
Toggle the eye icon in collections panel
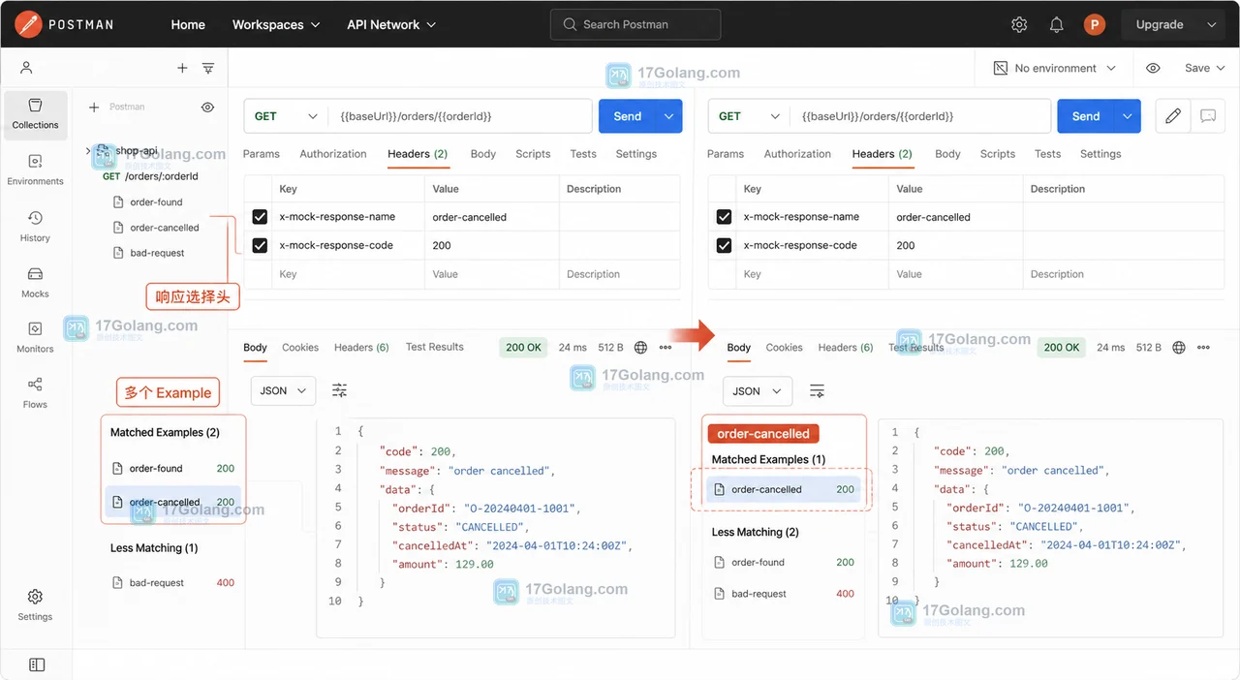point(207,108)
